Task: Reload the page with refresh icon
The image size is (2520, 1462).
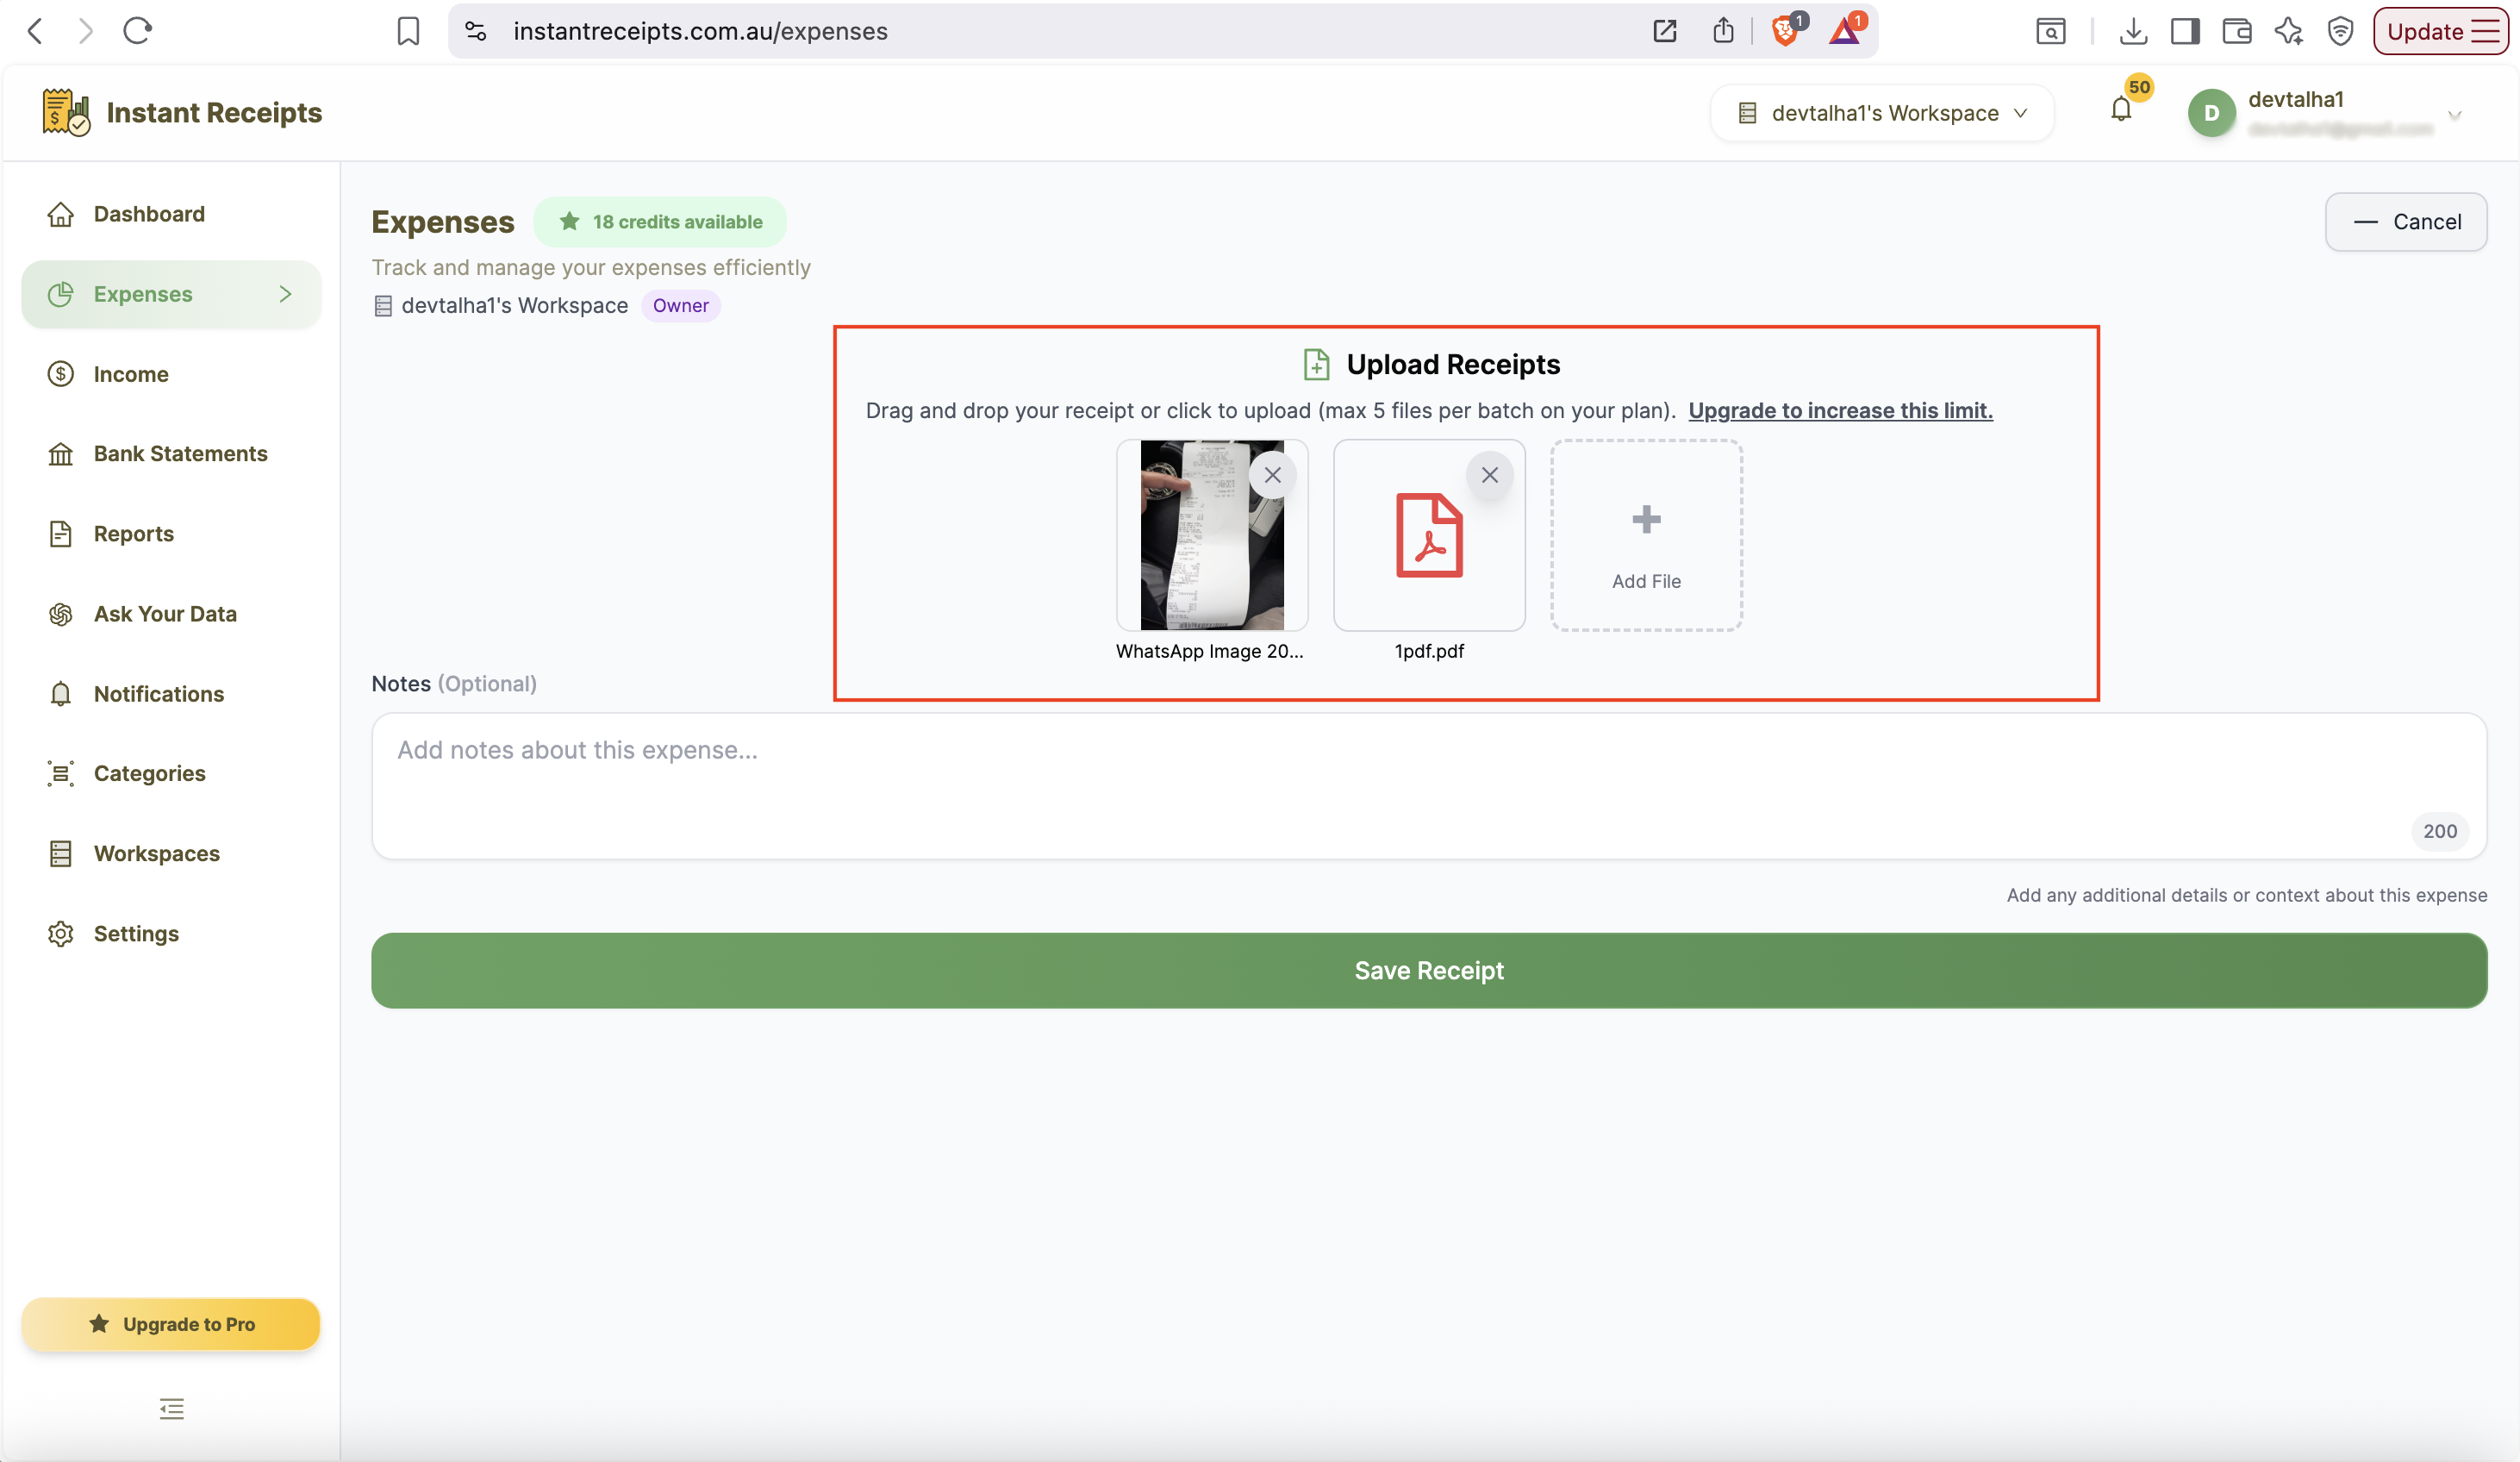Action: click(x=137, y=31)
